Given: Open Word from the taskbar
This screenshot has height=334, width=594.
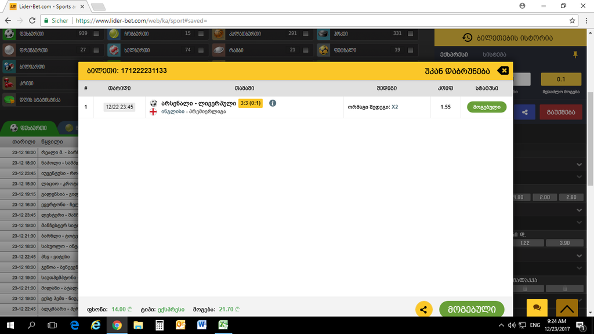Looking at the screenshot, I should [202, 325].
